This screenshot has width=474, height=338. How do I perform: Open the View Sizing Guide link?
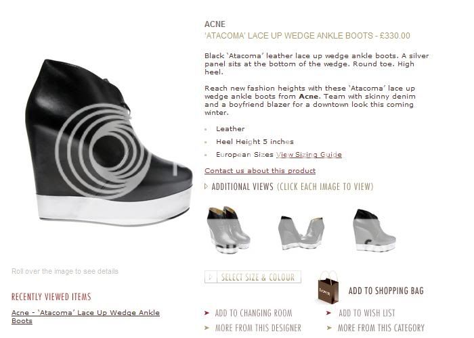[309, 155]
